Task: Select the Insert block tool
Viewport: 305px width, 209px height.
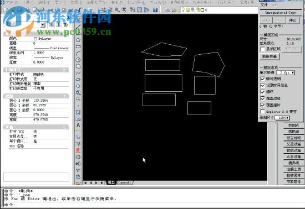Action: click(78, 93)
